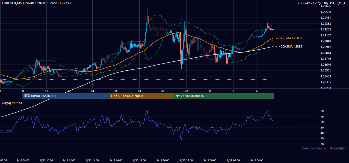This screenshot has width=349, height=163.
Task: Click the '5/13 04:00' bottom time label
Action: [x=257, y=161]
